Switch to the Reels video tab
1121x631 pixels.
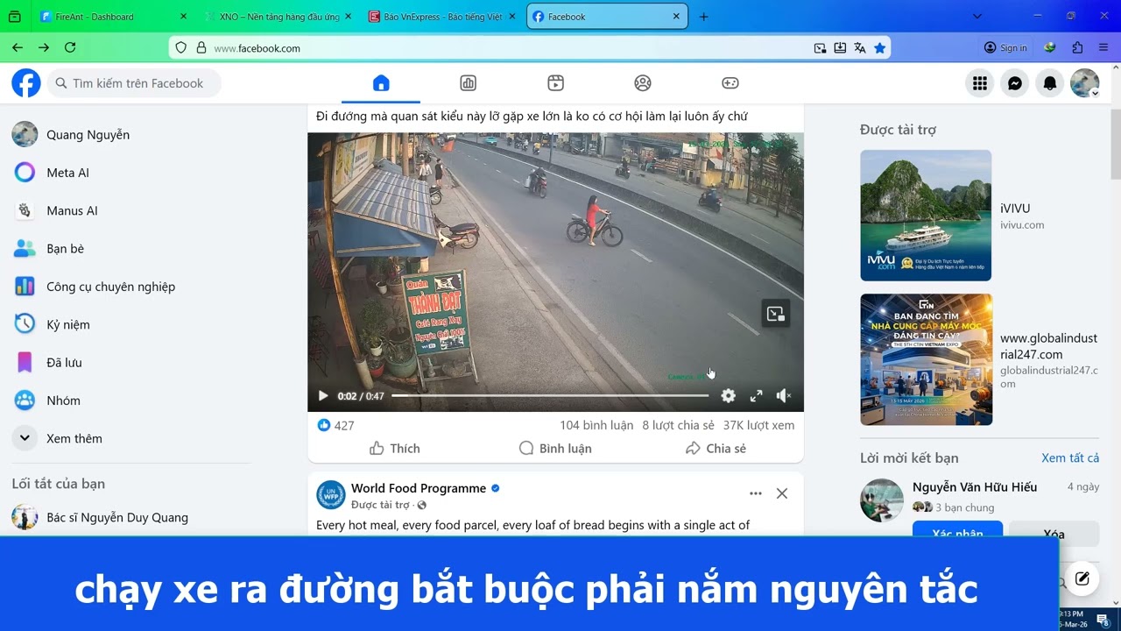[555, 83]
